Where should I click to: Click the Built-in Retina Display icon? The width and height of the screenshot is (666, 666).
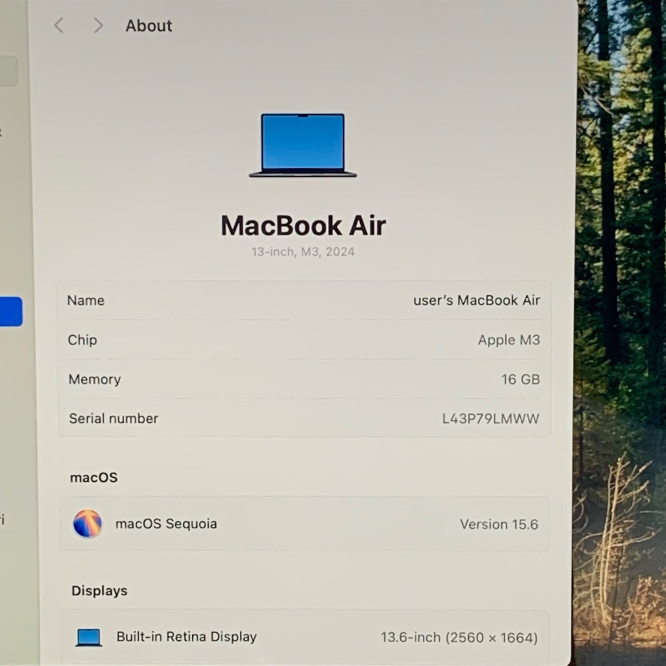pos(89,637)
